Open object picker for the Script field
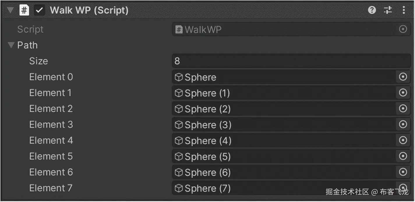Screen dimensions: 415x202 403,29
